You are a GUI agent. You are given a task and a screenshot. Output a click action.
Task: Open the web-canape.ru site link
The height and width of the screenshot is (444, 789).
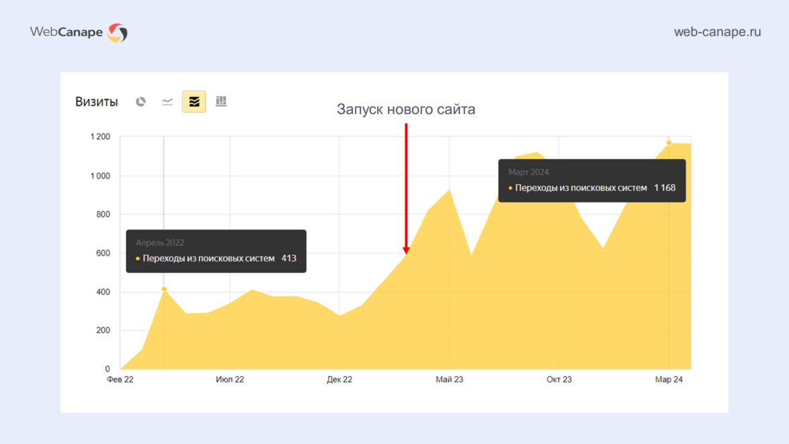click(717, 32)
